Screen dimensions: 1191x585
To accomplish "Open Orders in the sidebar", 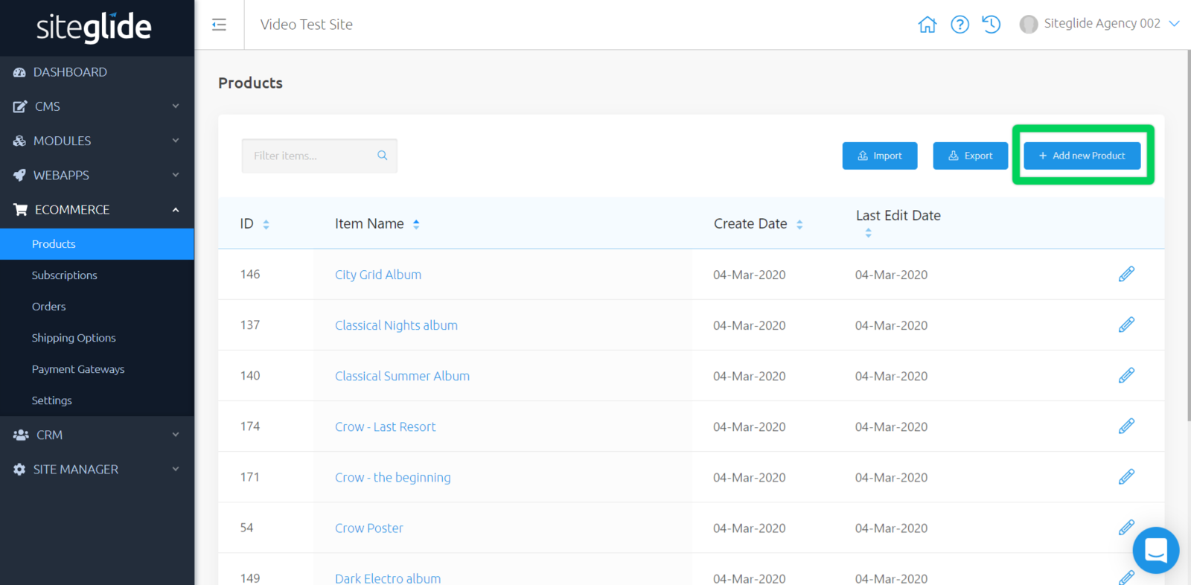I will click(49, 307).
